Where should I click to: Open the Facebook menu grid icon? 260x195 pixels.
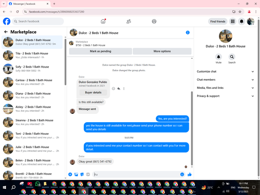(232, 21)
